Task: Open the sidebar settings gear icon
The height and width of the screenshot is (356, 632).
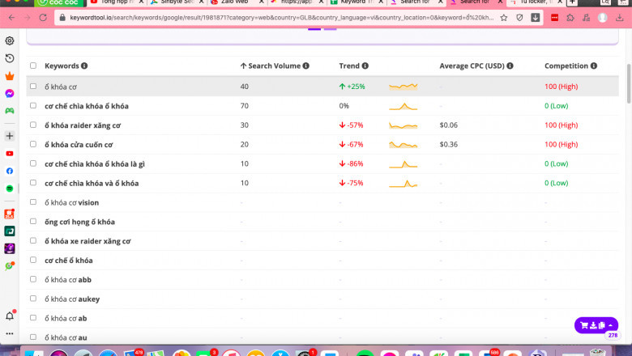Action: coord(10,40)
